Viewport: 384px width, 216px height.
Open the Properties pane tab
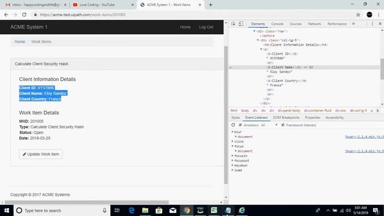[313, 118]
